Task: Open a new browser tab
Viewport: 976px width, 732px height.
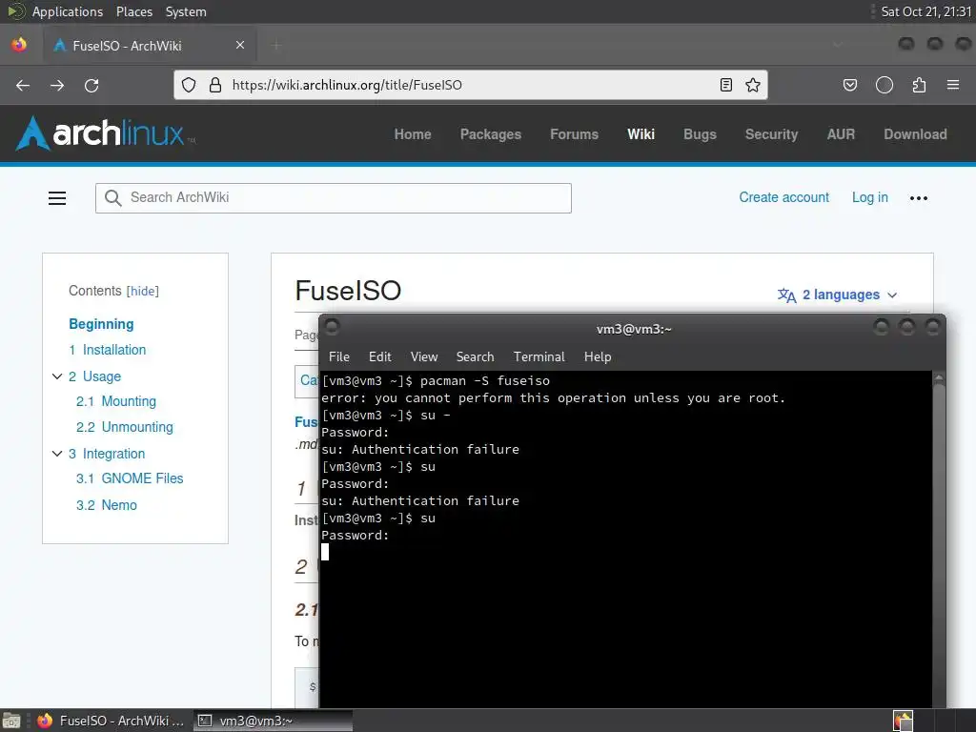Action: [276, 45]
